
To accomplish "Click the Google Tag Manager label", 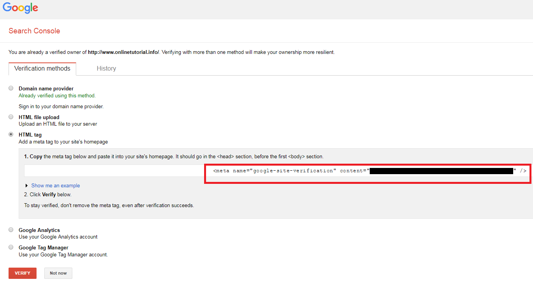I will click(x=44, y=248).
